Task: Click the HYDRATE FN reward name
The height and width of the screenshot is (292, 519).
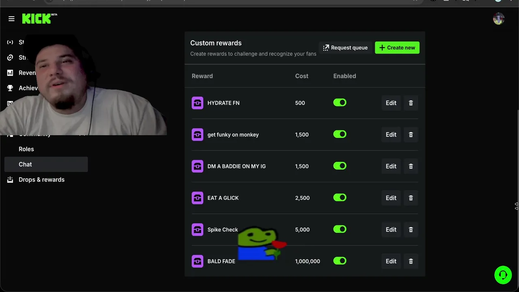Action: [x=223, y=103]
